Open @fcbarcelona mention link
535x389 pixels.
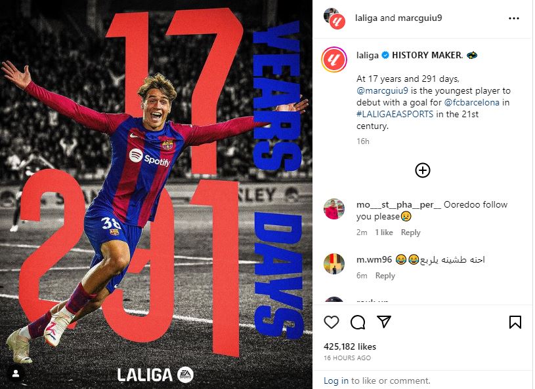(x=471, y=102)
